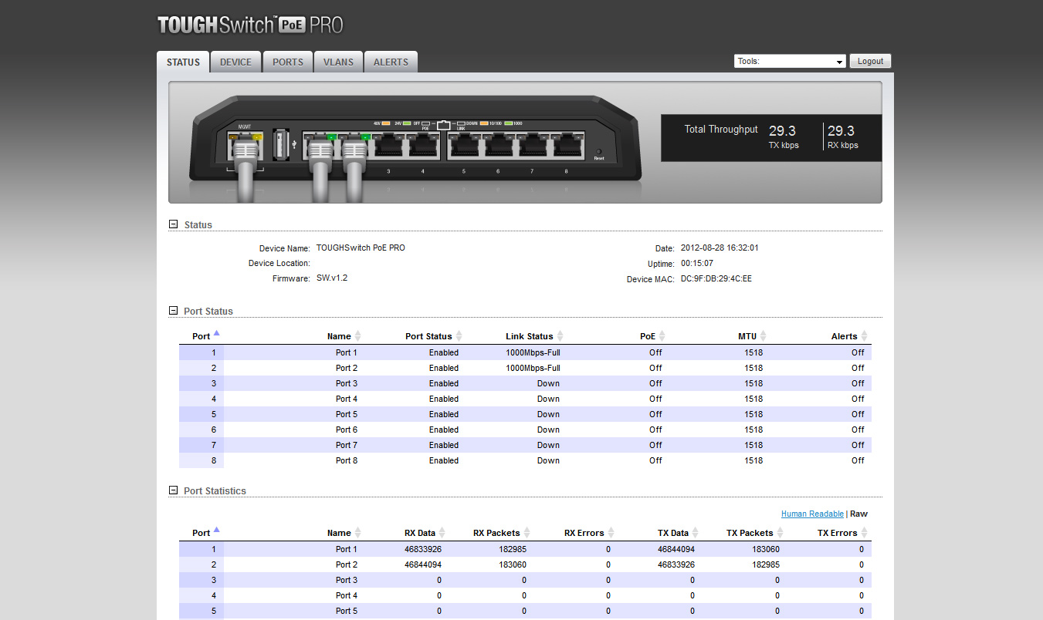Collapse the Port Statistics section
Screen dimensions: 1043x620
[x=173, y=490]
